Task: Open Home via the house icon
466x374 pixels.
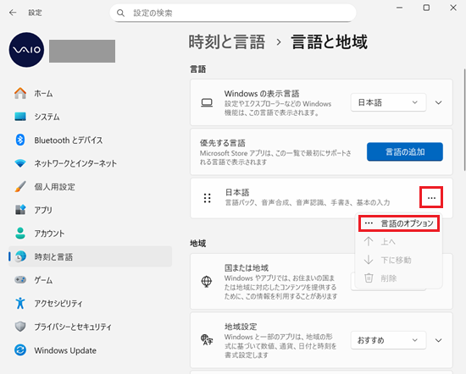Action: (20, 93)
